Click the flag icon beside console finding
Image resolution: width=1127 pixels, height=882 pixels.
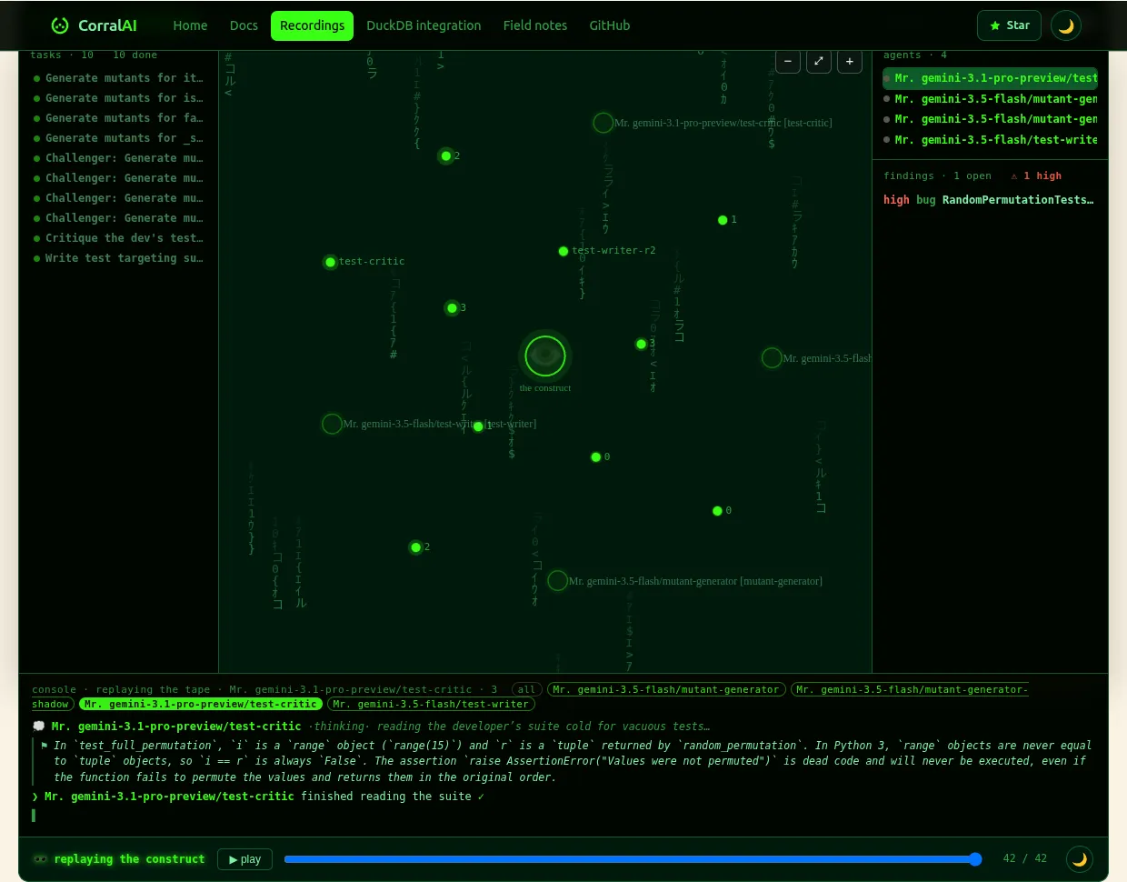[x=45, y=746]
